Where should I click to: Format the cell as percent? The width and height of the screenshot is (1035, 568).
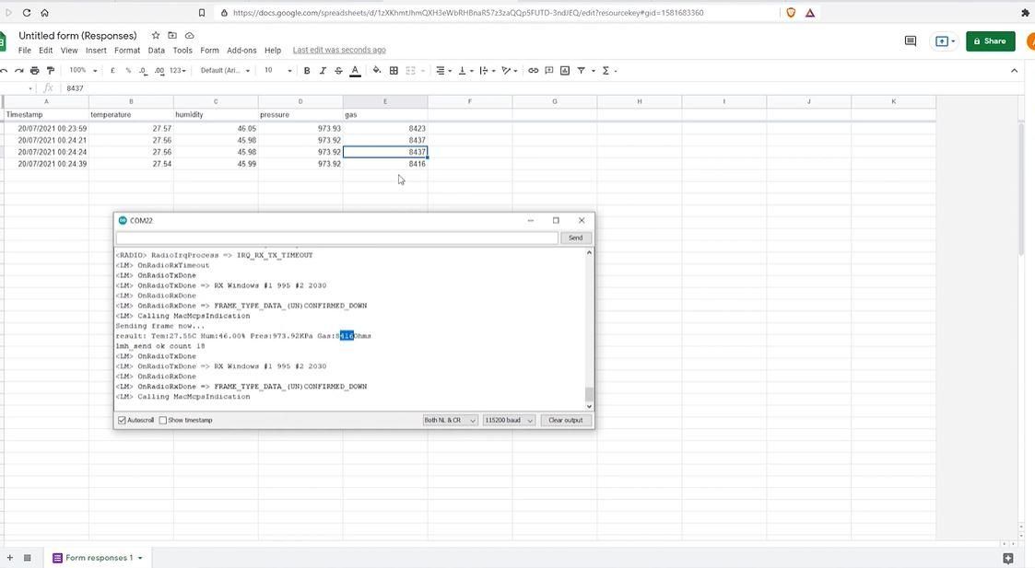pyautogui.click(x=128, y=71)
